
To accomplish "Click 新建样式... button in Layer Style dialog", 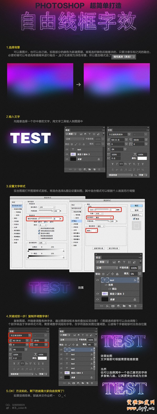I will point(137,215).
